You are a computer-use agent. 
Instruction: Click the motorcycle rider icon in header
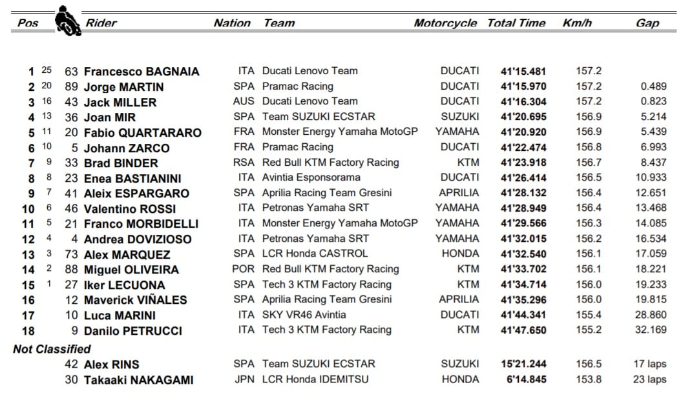[66, 20]
